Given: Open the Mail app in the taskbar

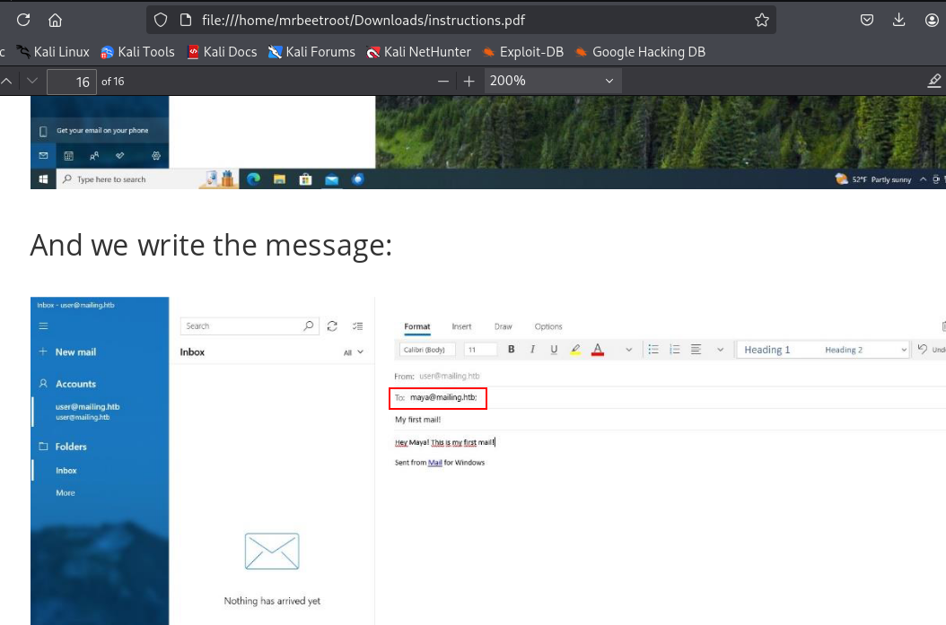Looking at the screenshot, I should 332,179.
